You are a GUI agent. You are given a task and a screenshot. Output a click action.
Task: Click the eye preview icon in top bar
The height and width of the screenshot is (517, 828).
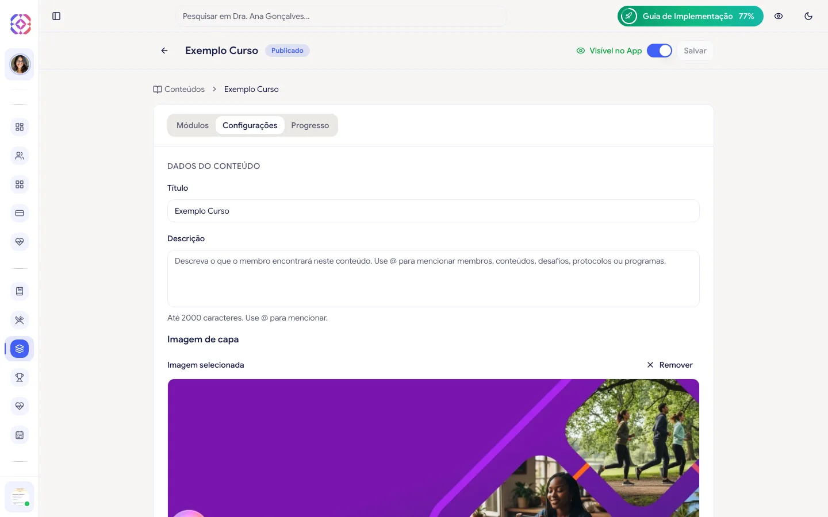tap(779, 16)
